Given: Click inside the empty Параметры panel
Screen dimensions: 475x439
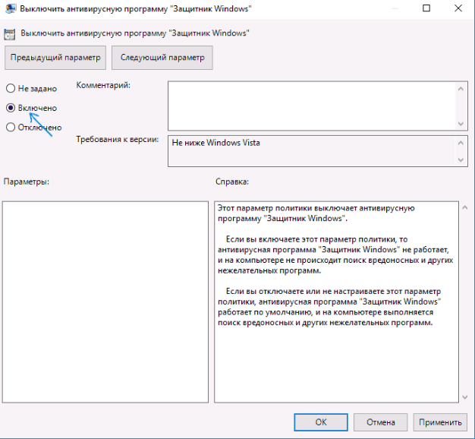Looking at the screenshot, I should [x=105, y=301].
